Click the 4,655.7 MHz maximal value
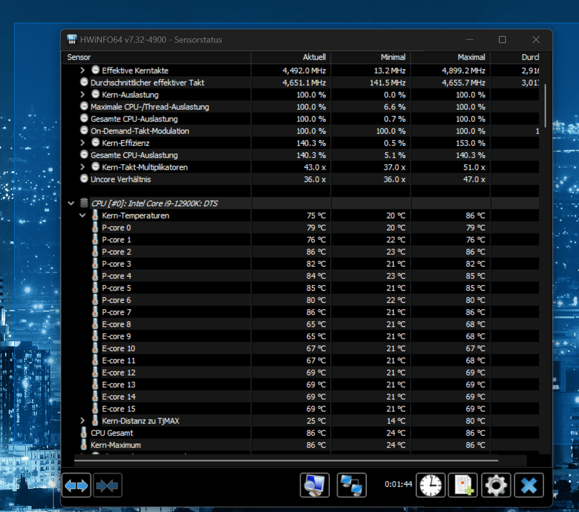579x512 pixels. (463, 82)
